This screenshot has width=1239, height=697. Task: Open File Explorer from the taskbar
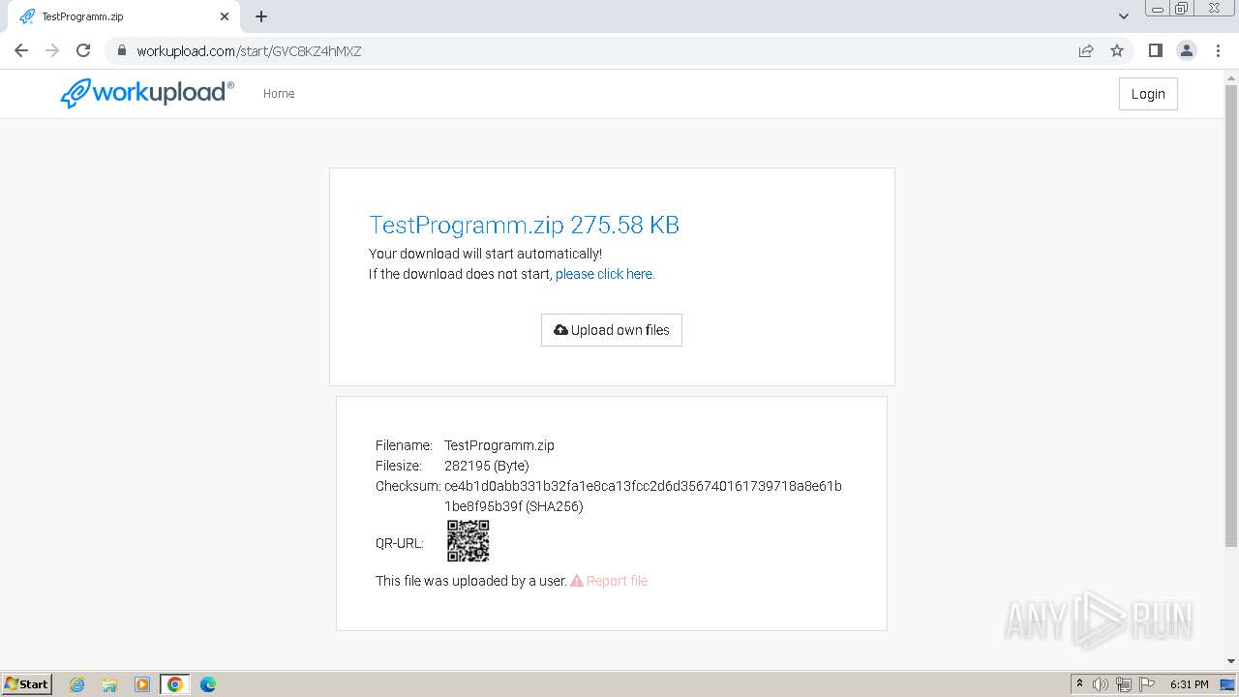tap(109, 684)
